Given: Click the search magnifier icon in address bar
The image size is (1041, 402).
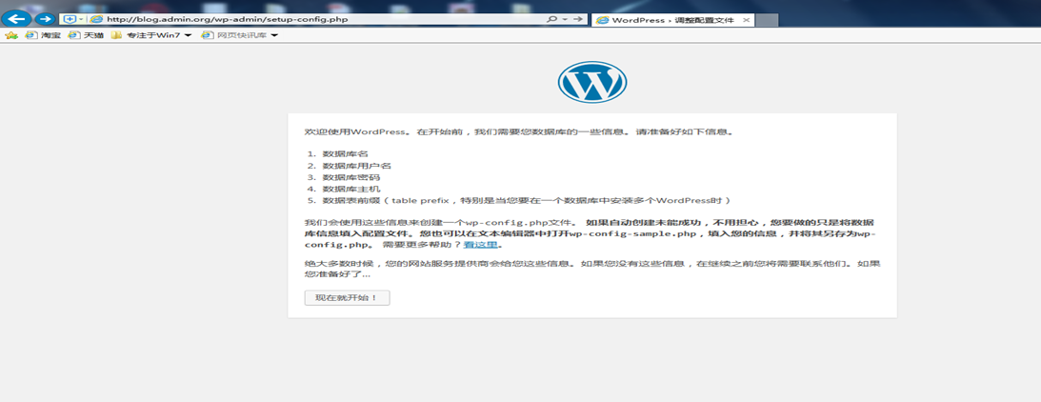Looking at the screenshot, I should [x=551, y=19].
